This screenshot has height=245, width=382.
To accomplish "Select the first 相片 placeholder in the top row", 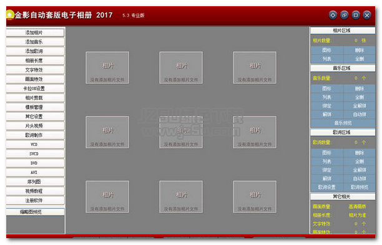I will pyautogui.click(x=107, y=67).
